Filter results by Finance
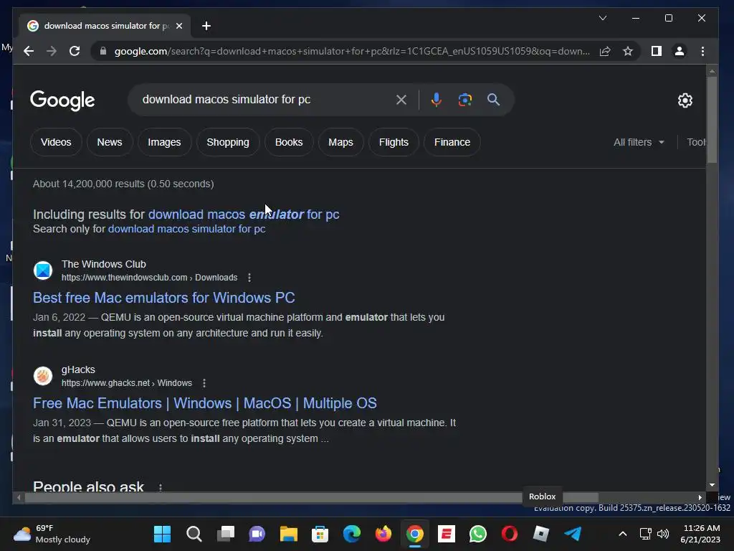The height and width of the screenshot is (551, 734). (452, 142)
